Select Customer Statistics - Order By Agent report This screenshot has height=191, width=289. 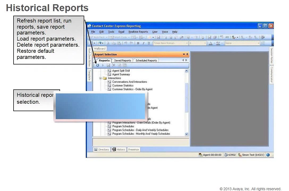point(132,89)
